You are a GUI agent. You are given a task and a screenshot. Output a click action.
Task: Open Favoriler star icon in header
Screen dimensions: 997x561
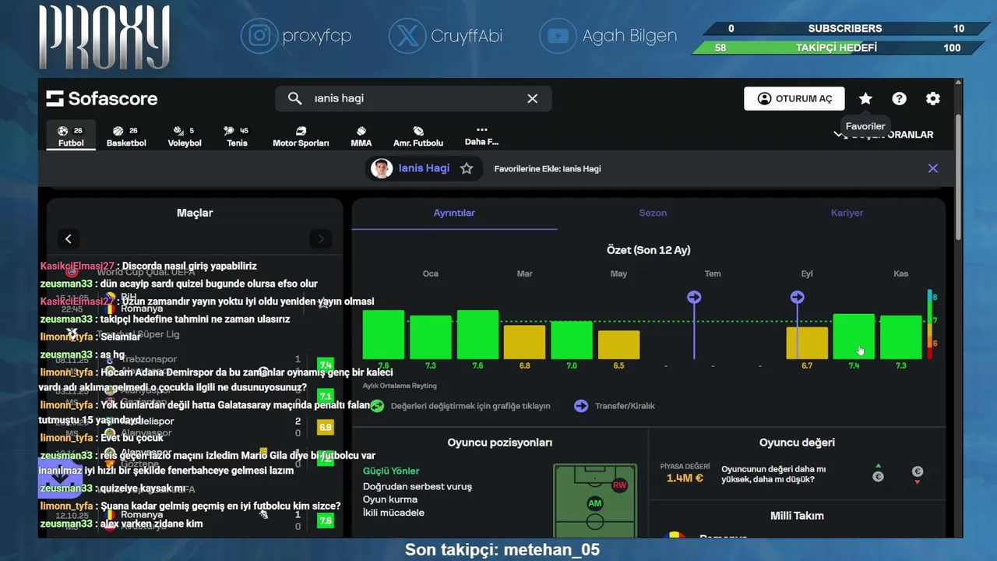[x=865, y=98]
